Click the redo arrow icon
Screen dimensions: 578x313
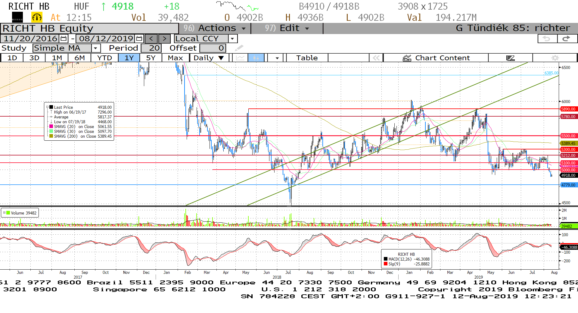[x=567, y=39]
